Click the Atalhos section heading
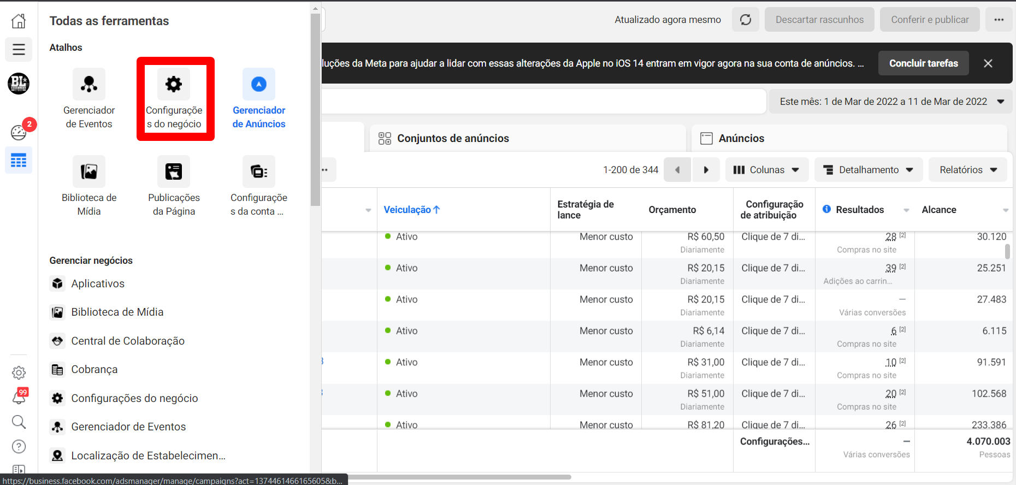The image size is (1016, 485). coord(66,48)
